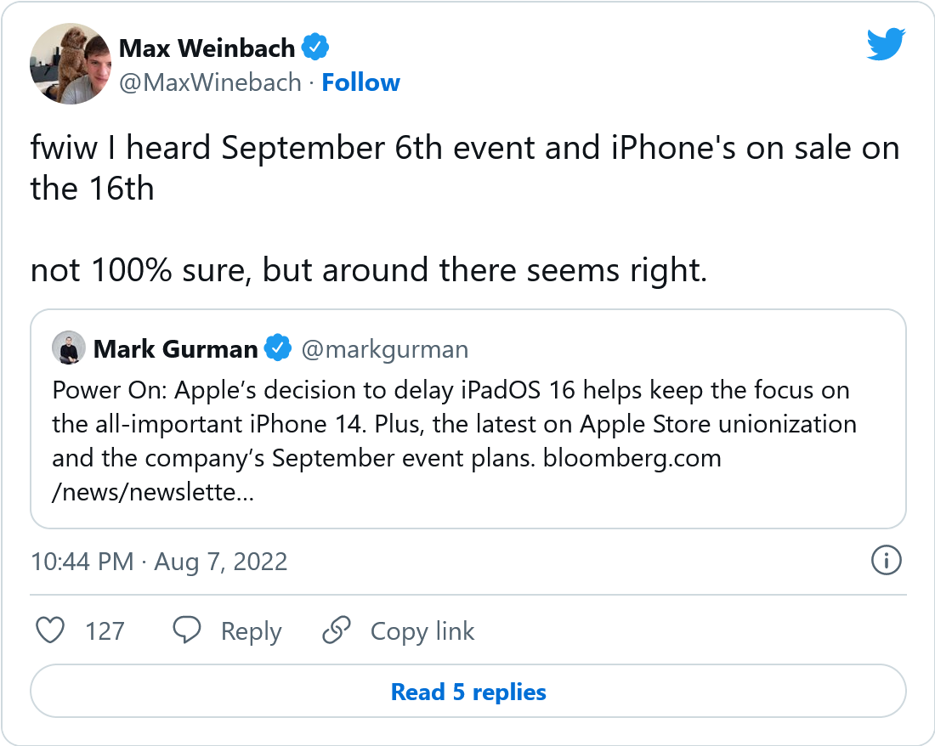Viewport: 935px width, 746px height.
Task: Click the copy link chain icon
Action: coord(337,630)
